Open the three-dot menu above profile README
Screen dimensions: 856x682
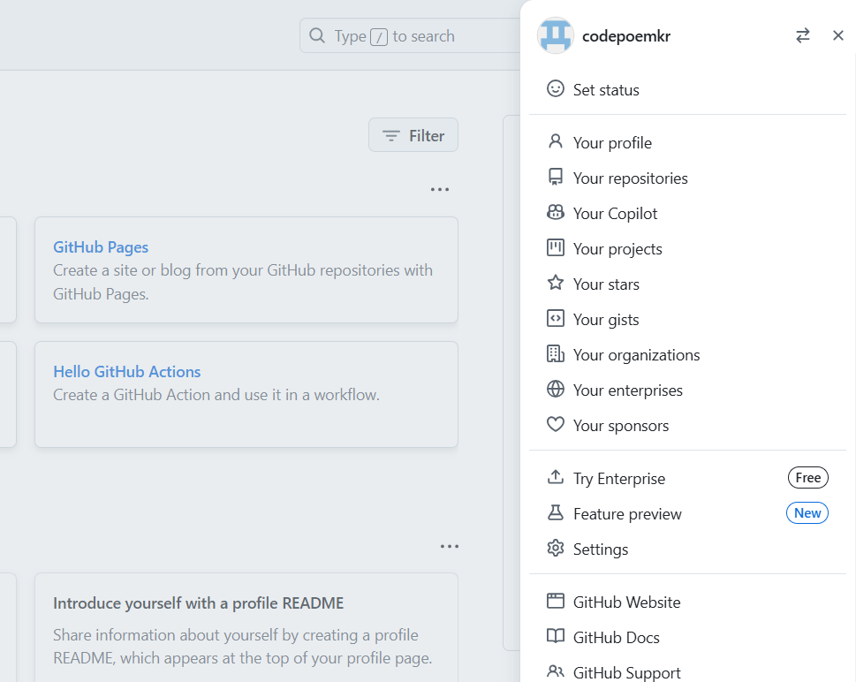(450, 546)
